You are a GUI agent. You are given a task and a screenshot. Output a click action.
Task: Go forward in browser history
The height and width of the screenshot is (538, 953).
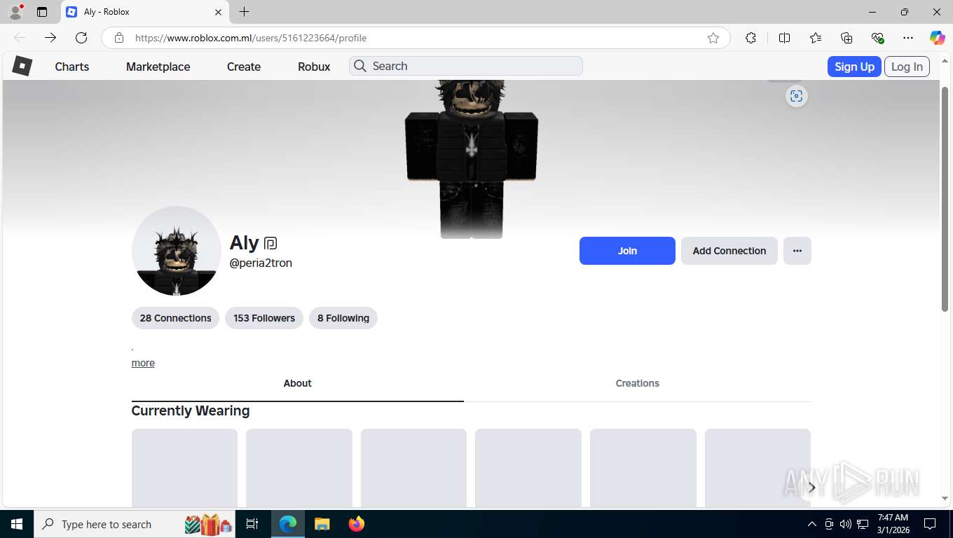[50, 38]
